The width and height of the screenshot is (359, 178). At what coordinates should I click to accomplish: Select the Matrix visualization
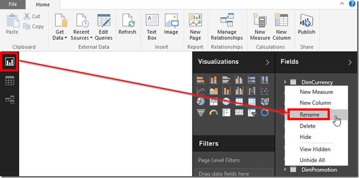point(252,102)
